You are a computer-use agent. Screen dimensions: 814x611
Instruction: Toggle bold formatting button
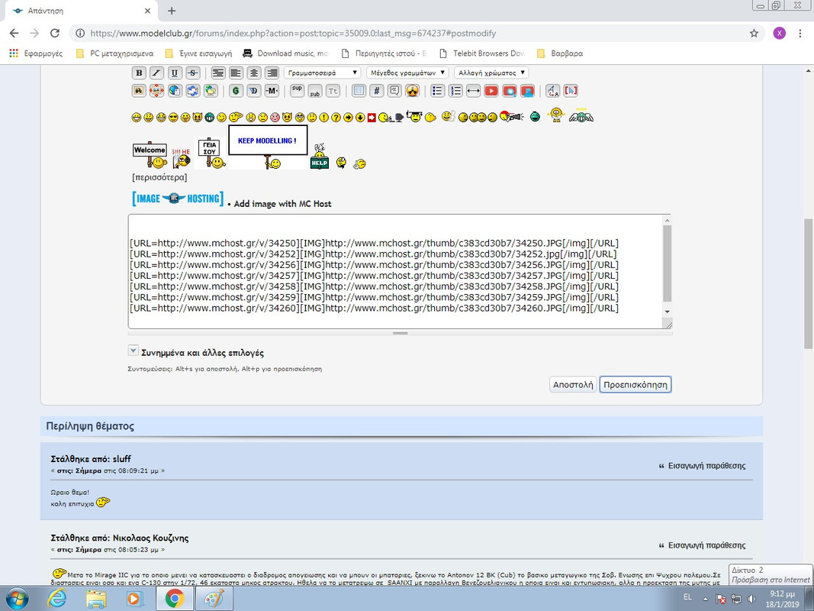[x=139, y=73]
